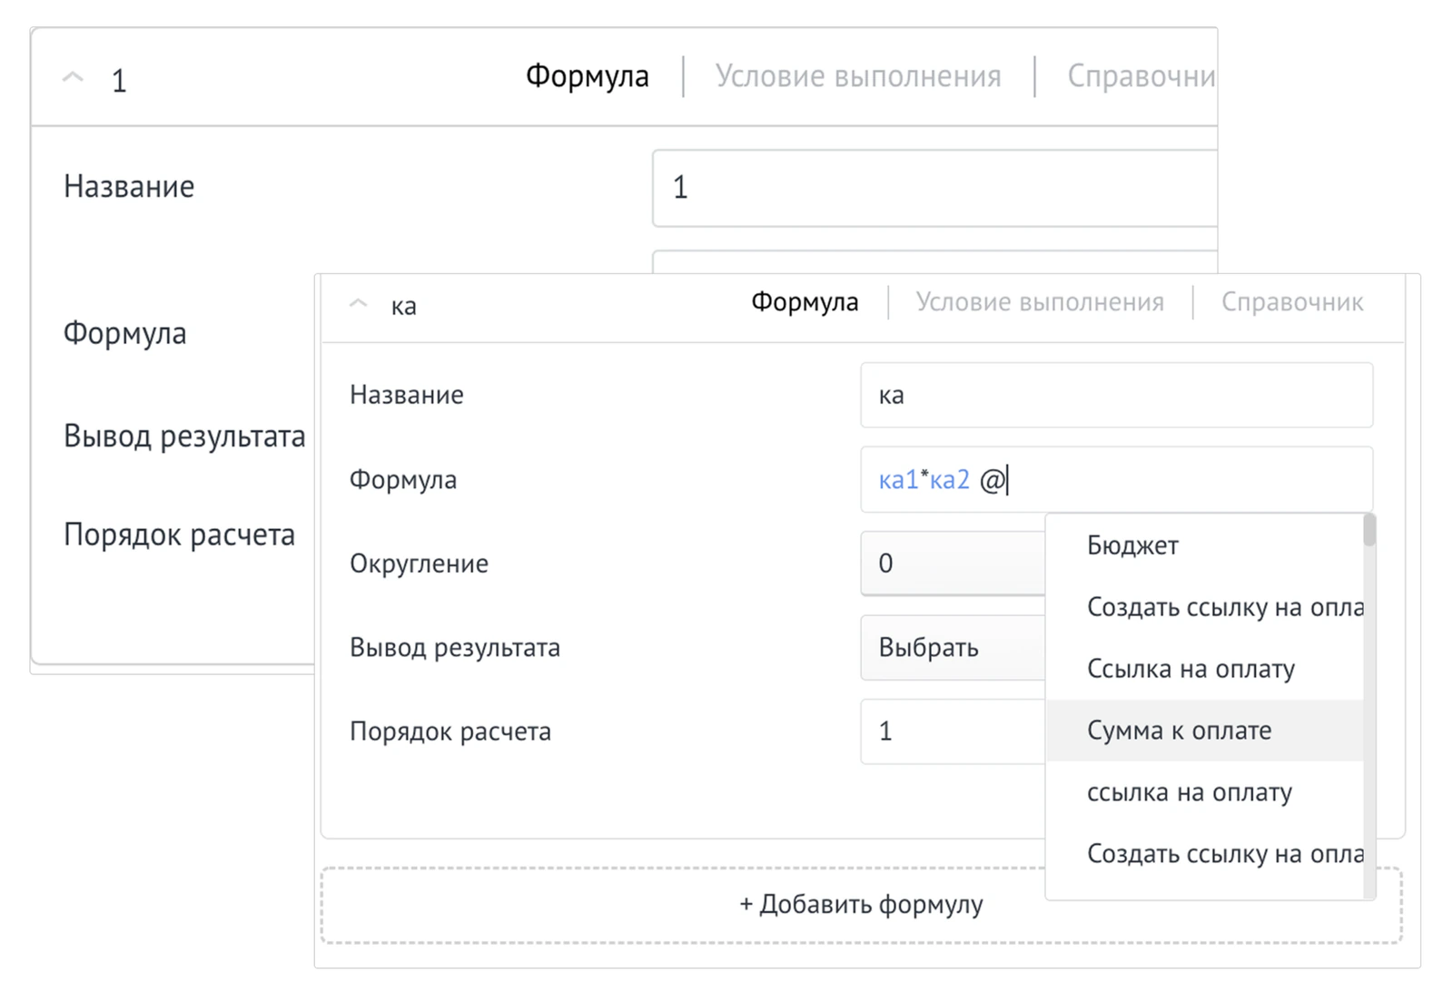Click the 'Вывод результата' label in the back panel
This screenshot has height=991, width=1453.
tap(184, 437)
